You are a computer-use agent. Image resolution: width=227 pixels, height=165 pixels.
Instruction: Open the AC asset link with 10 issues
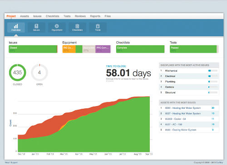pos(173,124)
